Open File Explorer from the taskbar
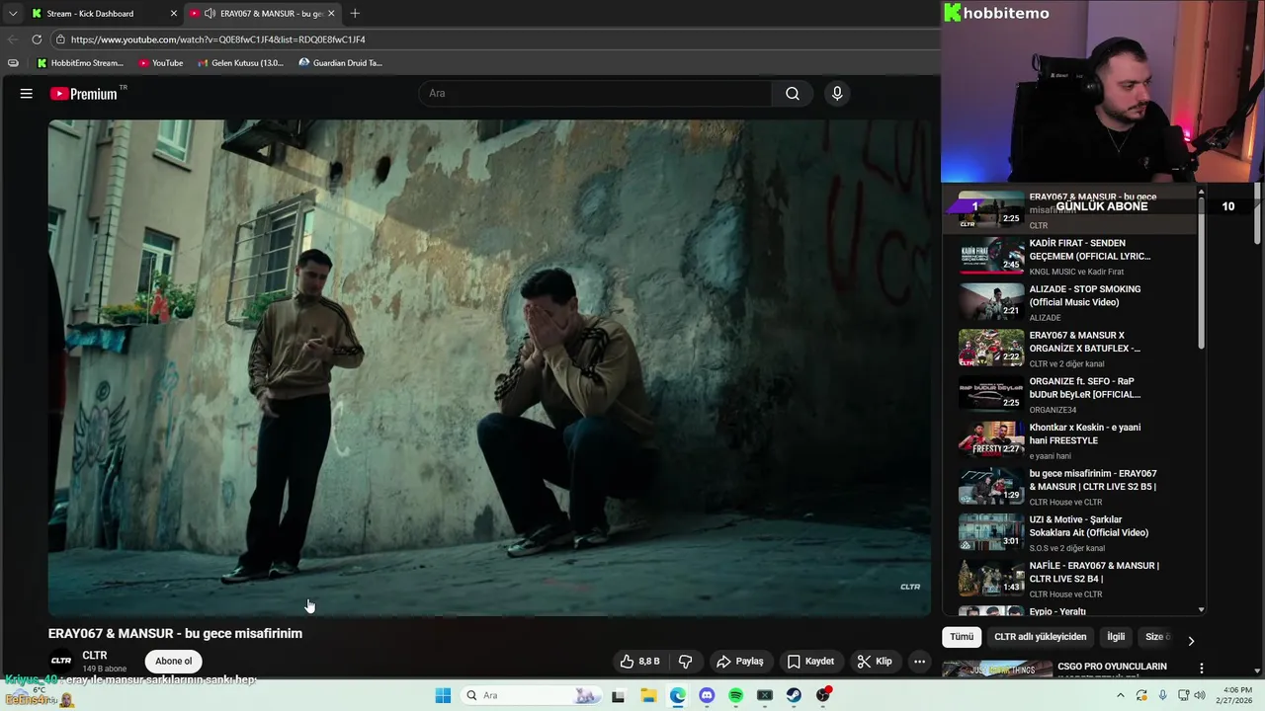This screenshot has width=1265, height=711. 648,695
